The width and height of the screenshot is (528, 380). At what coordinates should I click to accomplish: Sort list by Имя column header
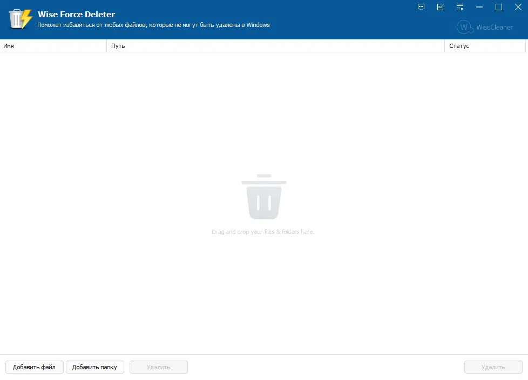pyautogui.click(x=53, y=46)
